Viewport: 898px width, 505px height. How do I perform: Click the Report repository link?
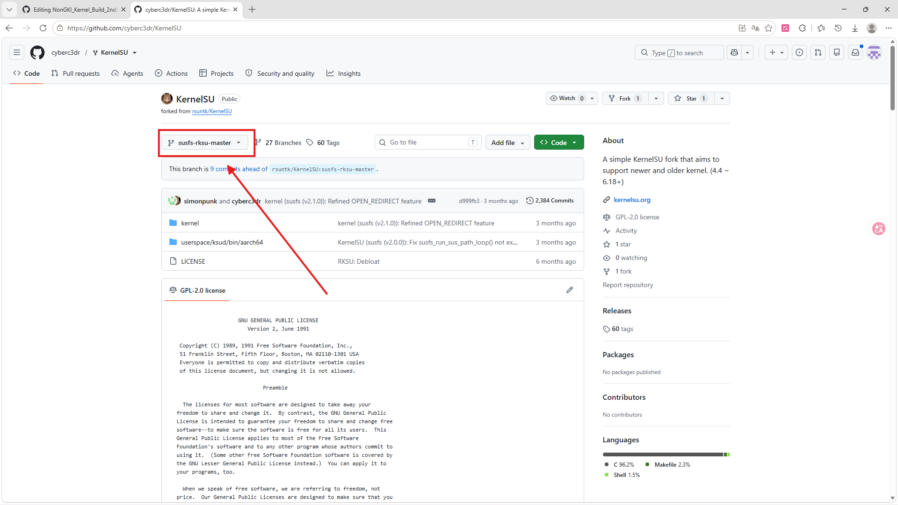628,285
